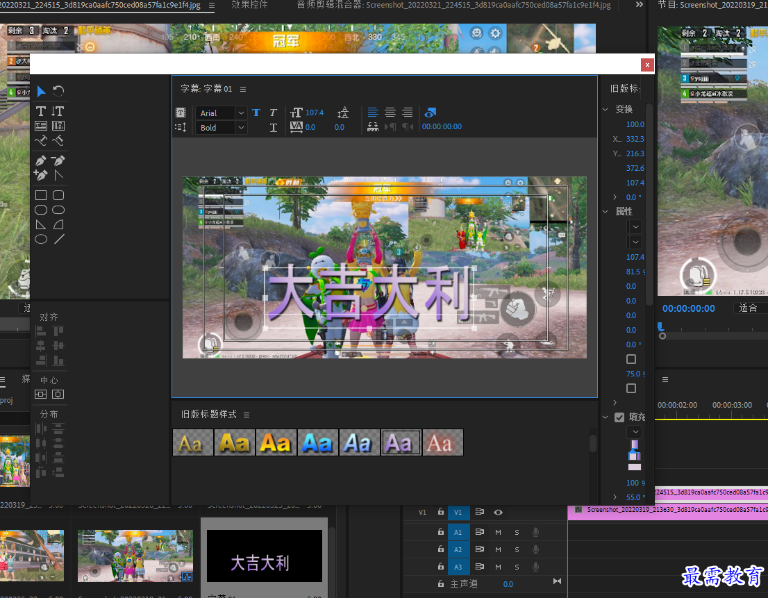Open 旧版标题样式 panel menu icon
This screenshot has width=768, height=598.
(247, 415)
